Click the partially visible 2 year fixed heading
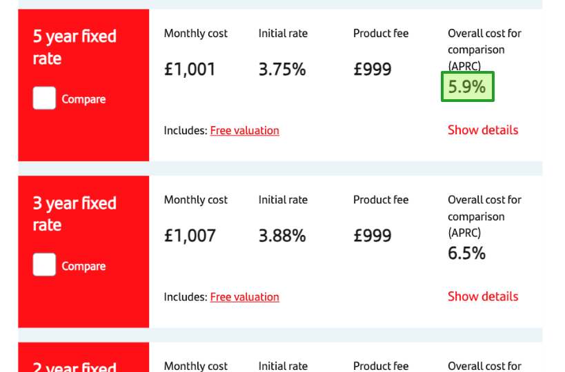The image size is (565, 372). pyautogui.click(x=75, y=366)
